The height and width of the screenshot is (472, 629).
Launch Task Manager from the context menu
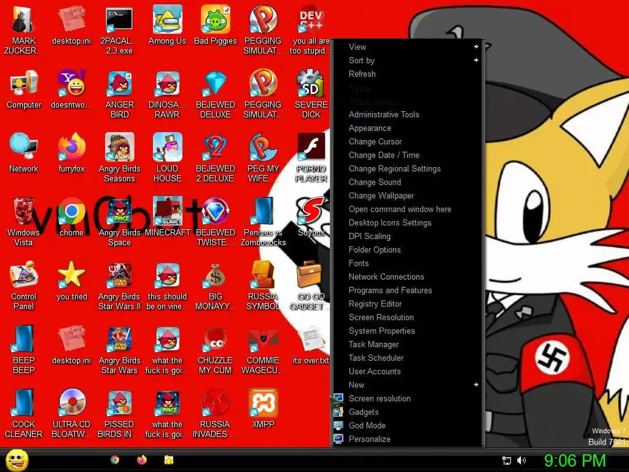point(407,344)
